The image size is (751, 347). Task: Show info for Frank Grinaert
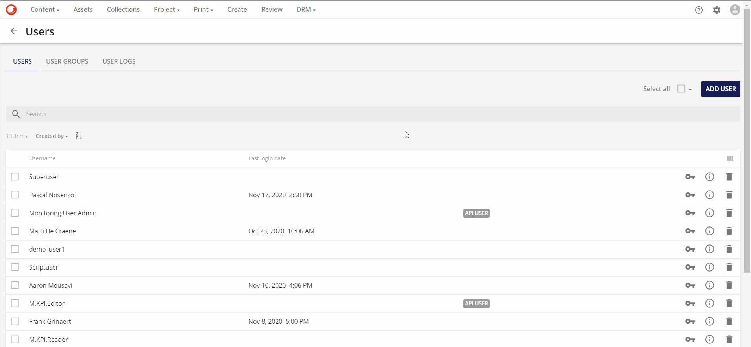point(710,321)
